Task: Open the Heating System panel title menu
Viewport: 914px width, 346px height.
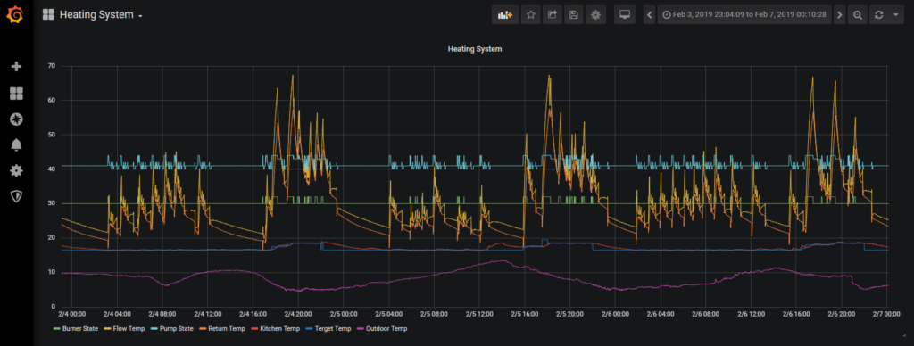Action: tap(475, 49)
